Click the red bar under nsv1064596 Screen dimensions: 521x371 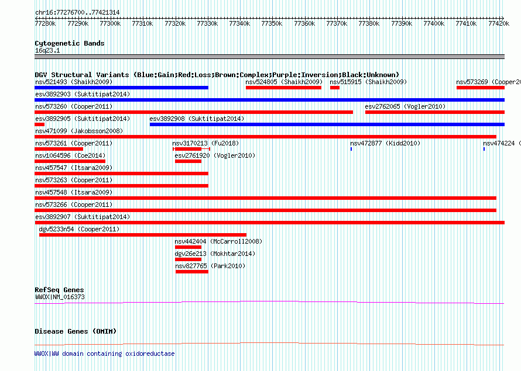[x=70, y=161]
